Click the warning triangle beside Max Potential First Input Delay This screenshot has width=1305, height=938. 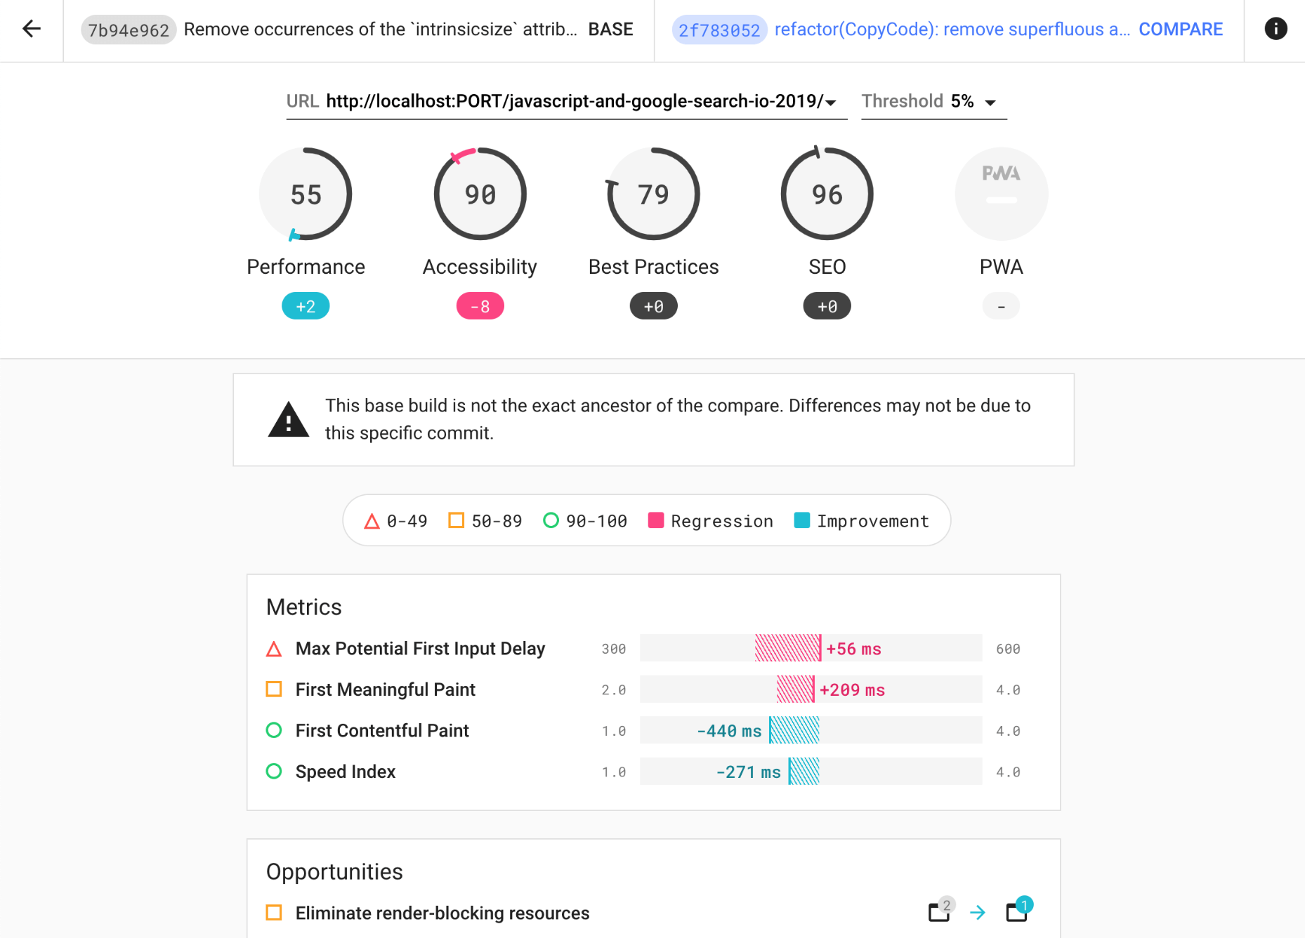point(274,648)
